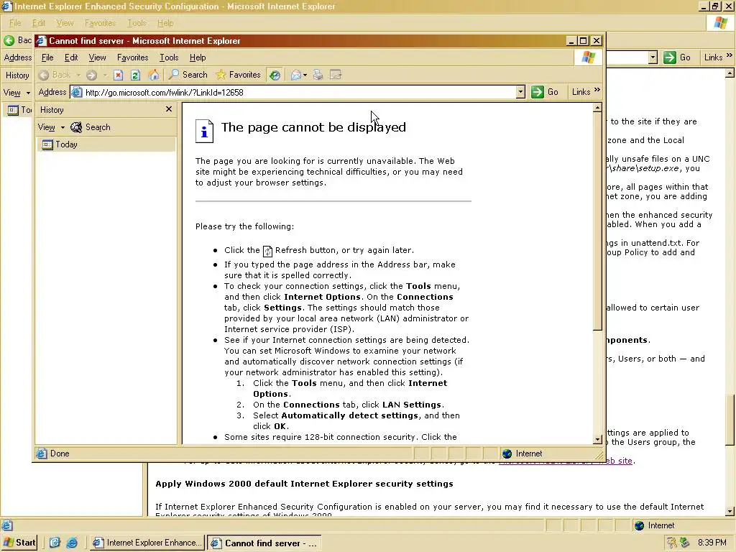736x552 pixels.
Task: Open Mail dropdown arrow
Action: point(305,75)
